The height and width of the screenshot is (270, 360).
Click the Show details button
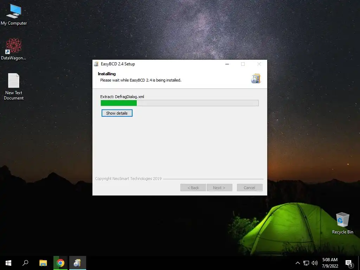117,113
